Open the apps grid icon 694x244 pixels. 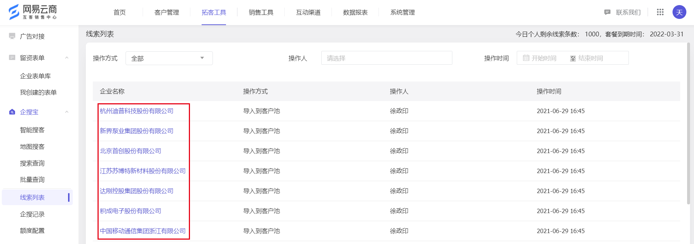coord(660,12)
